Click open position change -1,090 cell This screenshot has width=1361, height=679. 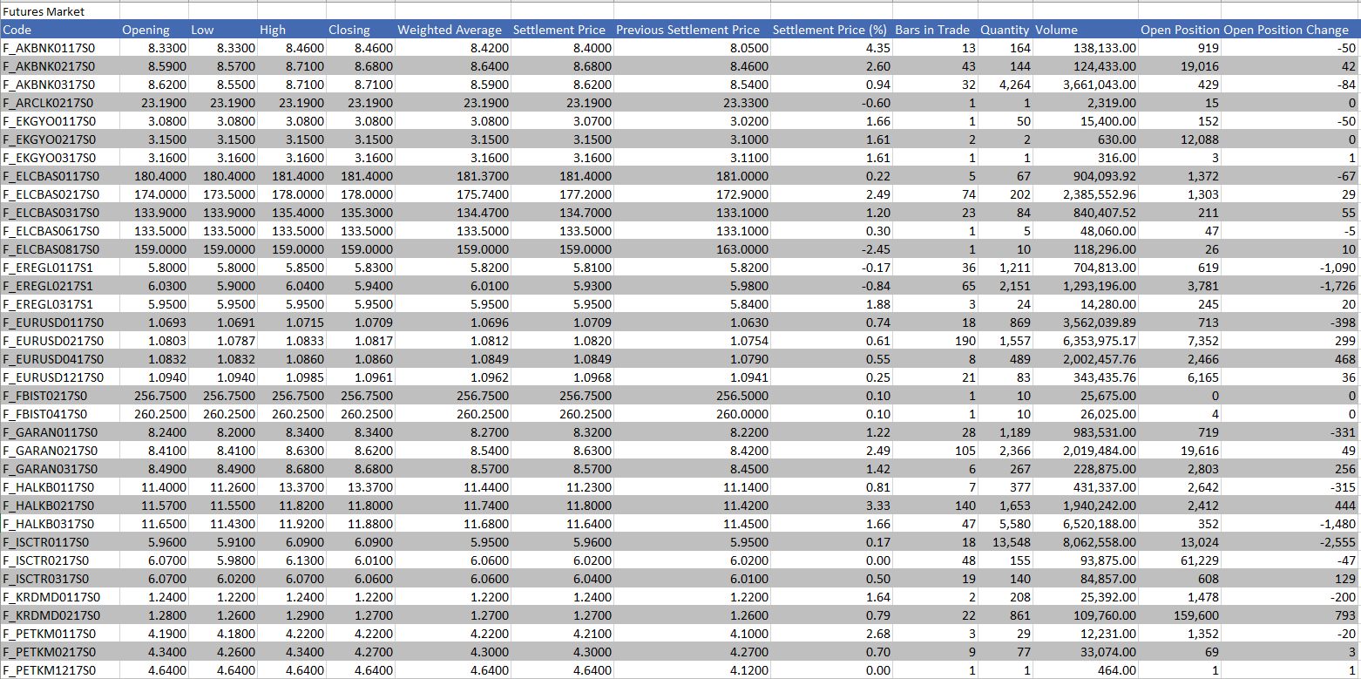(x=1290, y=268)
